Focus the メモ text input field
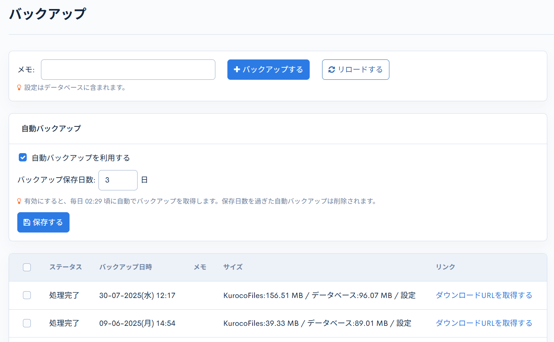The height and width of the screenshot is (342, 554). pos(128,70)
